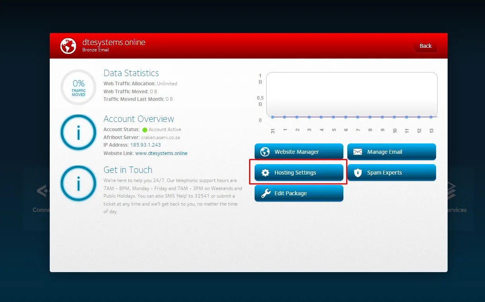The height and width of the screenshot is (302, 485).
Task: Click the shield icon on Spam Experts
Action: (x=358, y=173)
